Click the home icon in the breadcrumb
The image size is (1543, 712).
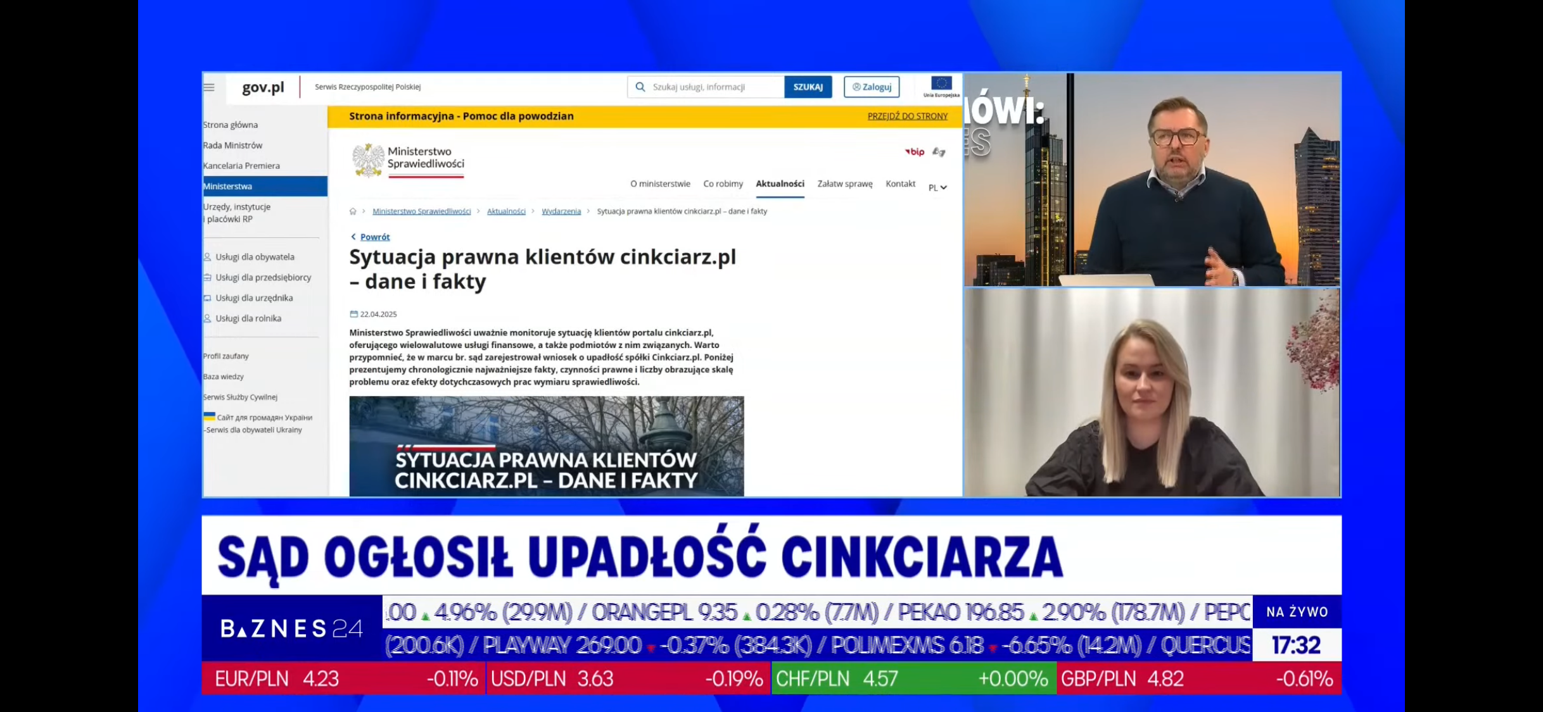353,211
